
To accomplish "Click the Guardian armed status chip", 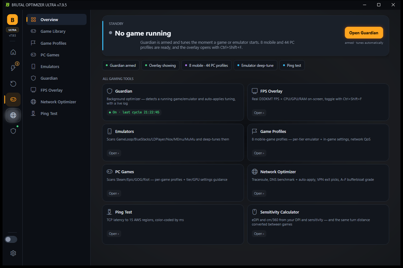I will (x=121, y=65).
